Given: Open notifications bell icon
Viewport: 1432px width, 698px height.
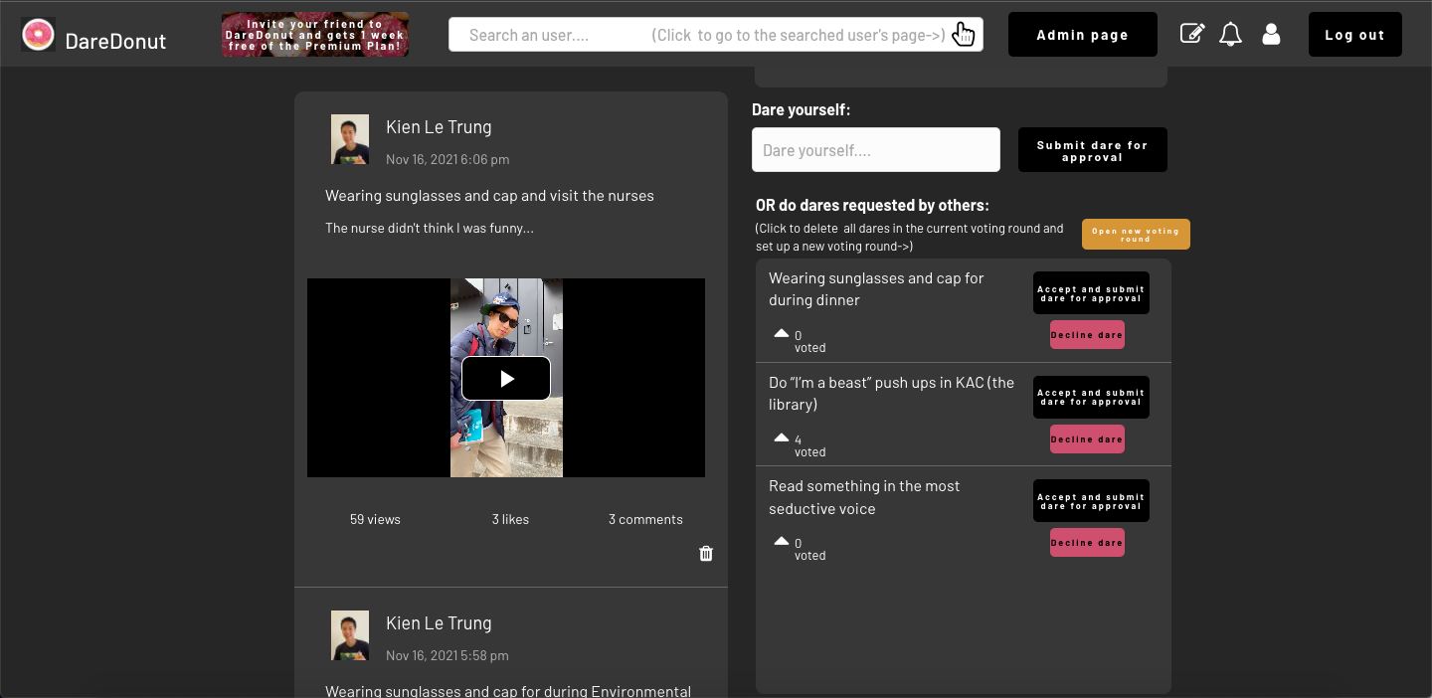Looking at the screenshot, I should click(1231, 35).
